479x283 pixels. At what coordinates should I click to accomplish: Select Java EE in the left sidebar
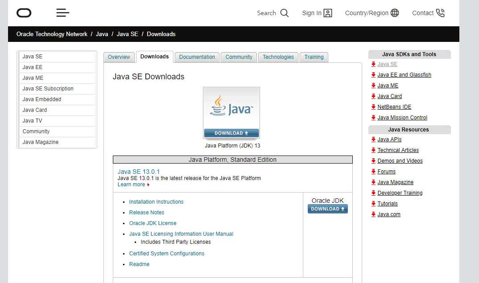tap(58, 67)
